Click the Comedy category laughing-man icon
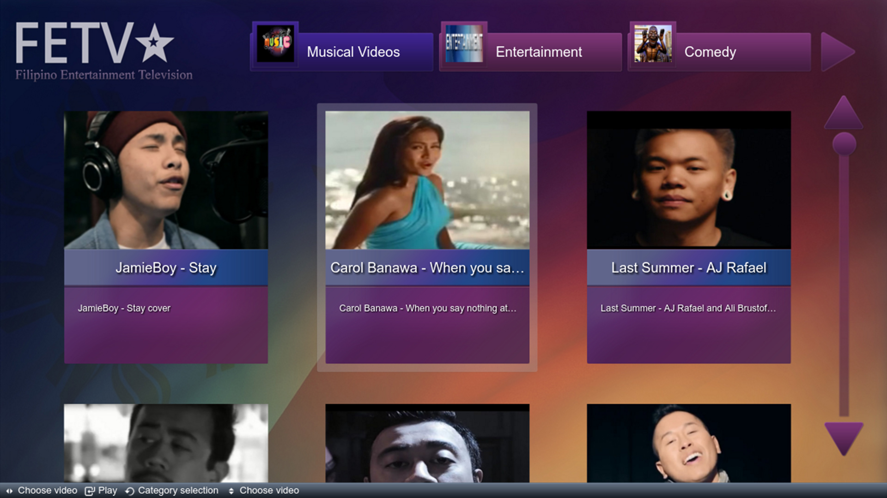Screen dimensions: 887x498 [653, 45]
